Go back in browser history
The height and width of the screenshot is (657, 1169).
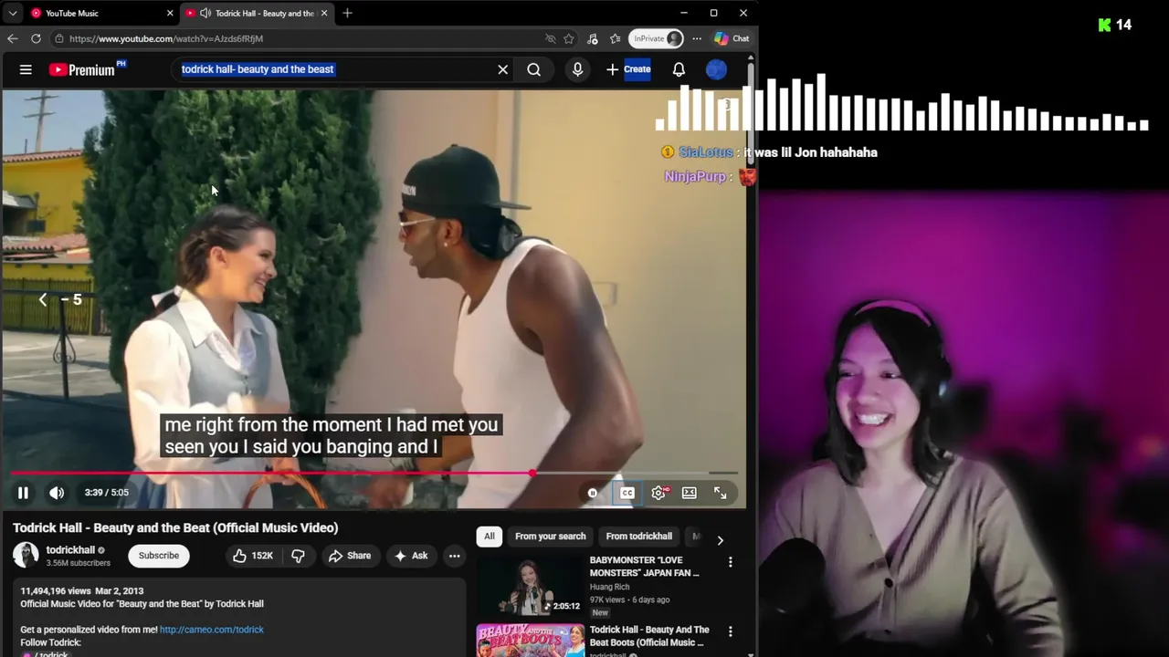click(12, 38)
